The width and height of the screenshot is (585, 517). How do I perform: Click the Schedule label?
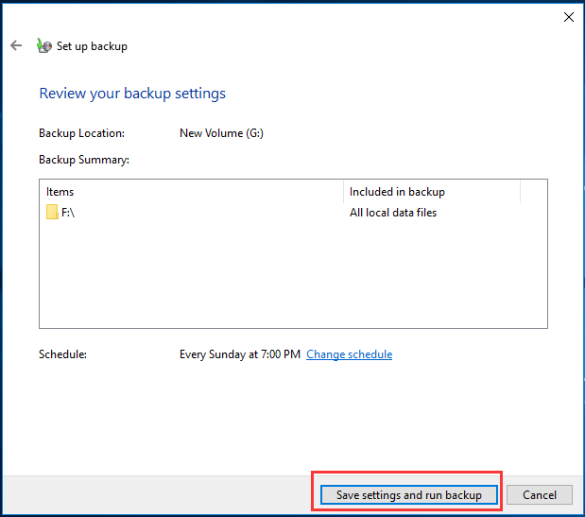tap(62, 354)
